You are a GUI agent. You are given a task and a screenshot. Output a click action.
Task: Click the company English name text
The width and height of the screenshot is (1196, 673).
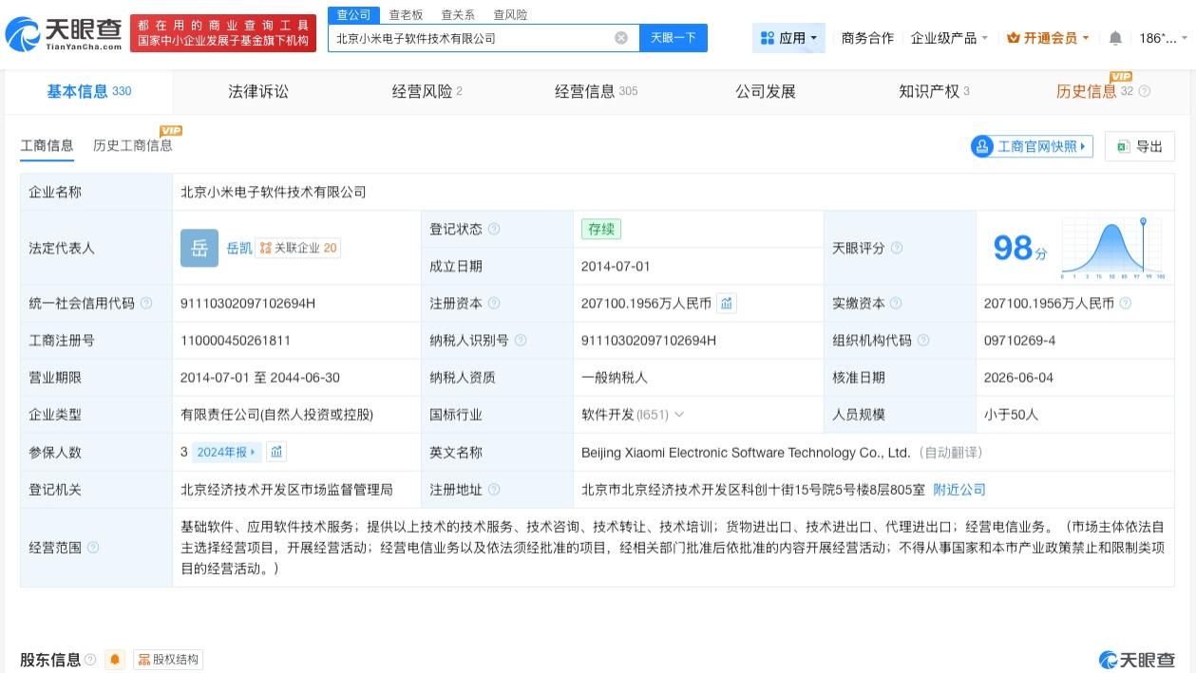click(746, 453)
